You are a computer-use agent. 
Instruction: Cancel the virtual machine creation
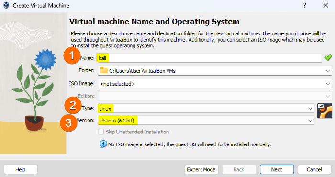tap(314, 169)
